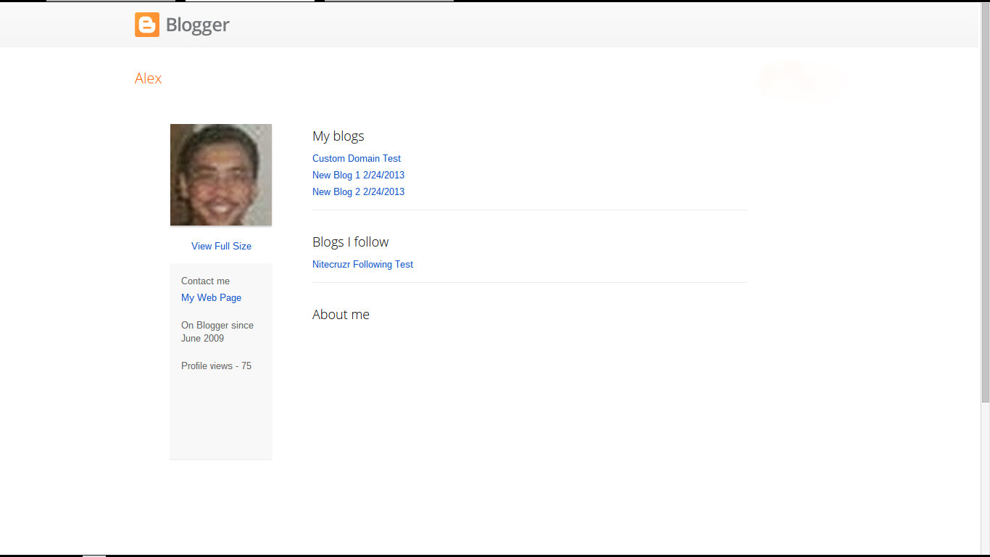Open the My Web Page link
This screenshot has width=990, height=557.
[x=211, y=297]
